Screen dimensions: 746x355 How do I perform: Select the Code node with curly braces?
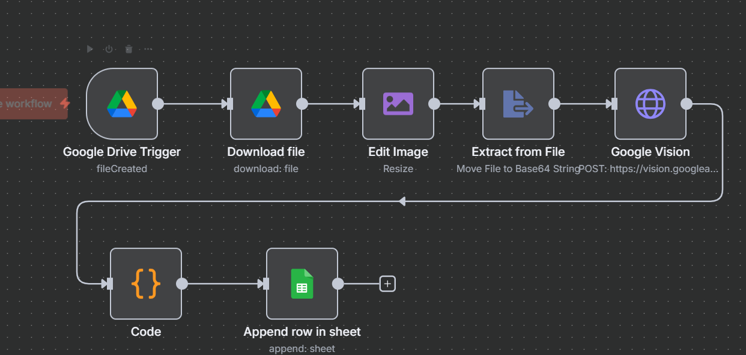point(146,284)
